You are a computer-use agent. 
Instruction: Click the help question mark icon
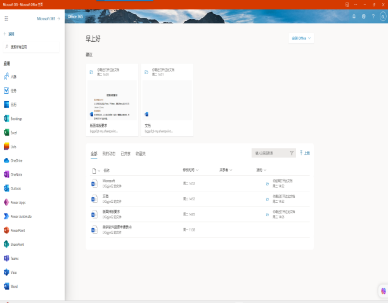[373, 16]
